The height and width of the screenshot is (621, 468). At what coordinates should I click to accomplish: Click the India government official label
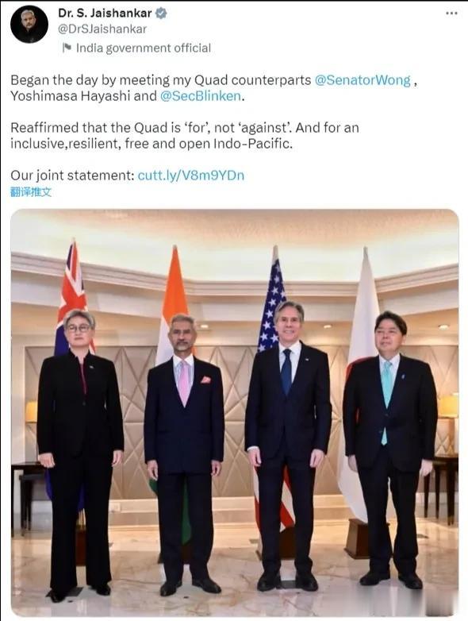pyautogui.click(x=144, y=48)
